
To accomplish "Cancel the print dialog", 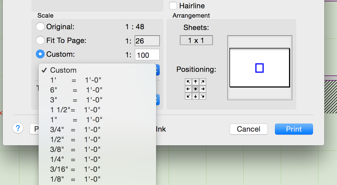I will pyautogui.click(x=249, y=129).
